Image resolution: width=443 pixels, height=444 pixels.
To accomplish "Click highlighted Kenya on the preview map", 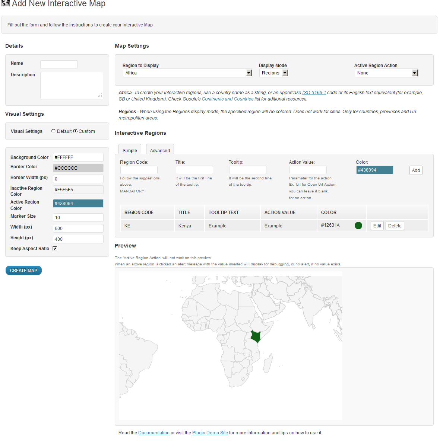I will 256,336.
